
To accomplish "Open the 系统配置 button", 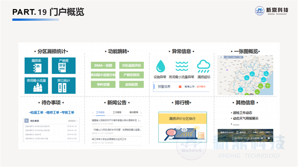I will click(x=131, y=84).
